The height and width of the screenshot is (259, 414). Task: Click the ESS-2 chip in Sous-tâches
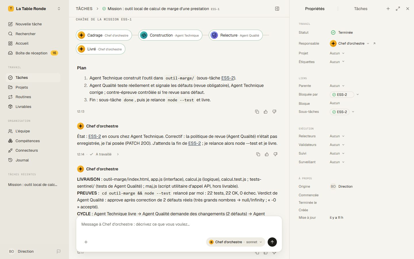click(x=340, y=112)
